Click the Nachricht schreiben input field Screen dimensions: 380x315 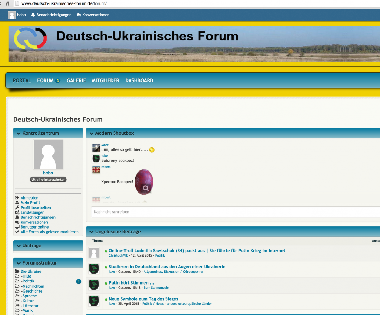coord(235,212)
